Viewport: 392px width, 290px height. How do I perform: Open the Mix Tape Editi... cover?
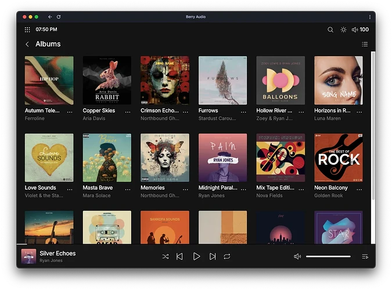[x=280, y=158]
